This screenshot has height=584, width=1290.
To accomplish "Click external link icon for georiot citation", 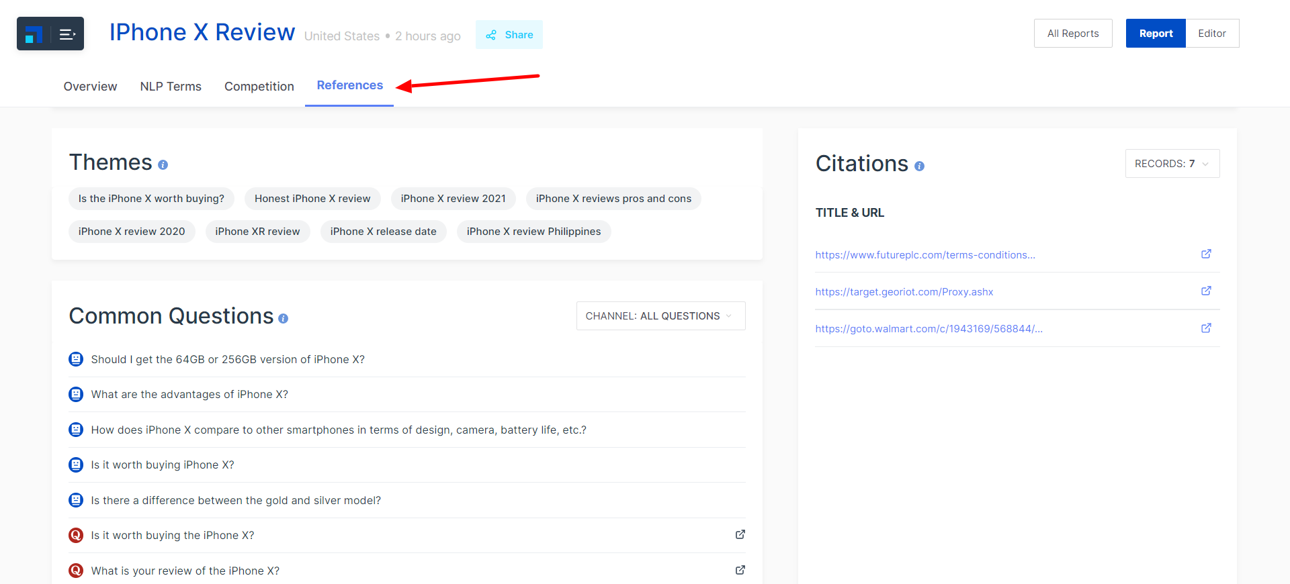I will tap(1206, 291).
